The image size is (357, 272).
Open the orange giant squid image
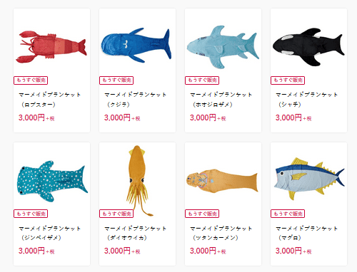[139, 180]
